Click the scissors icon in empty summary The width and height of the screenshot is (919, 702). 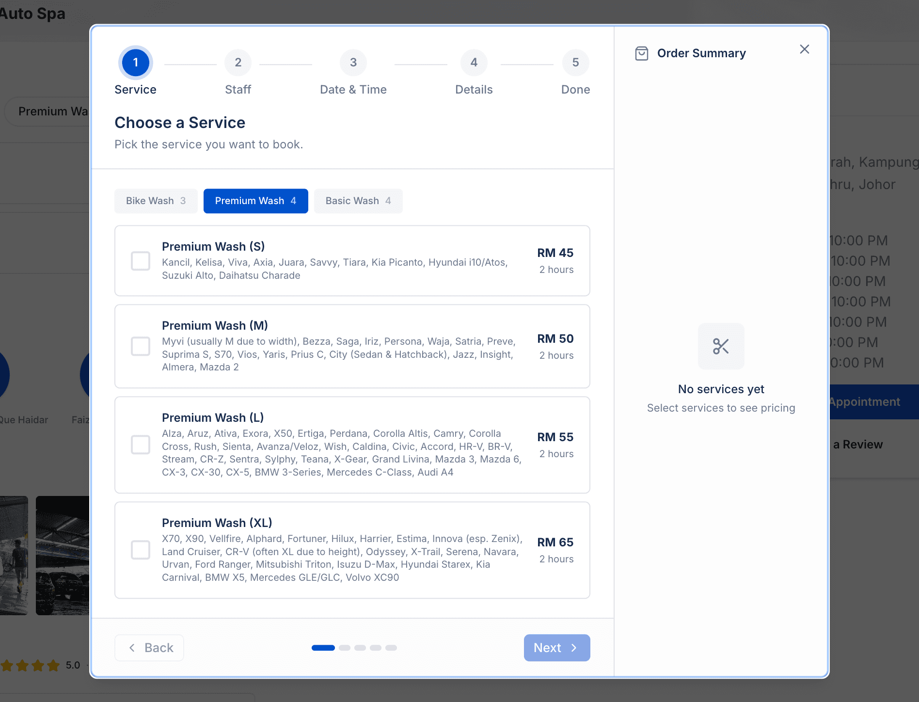click(721, 346)
